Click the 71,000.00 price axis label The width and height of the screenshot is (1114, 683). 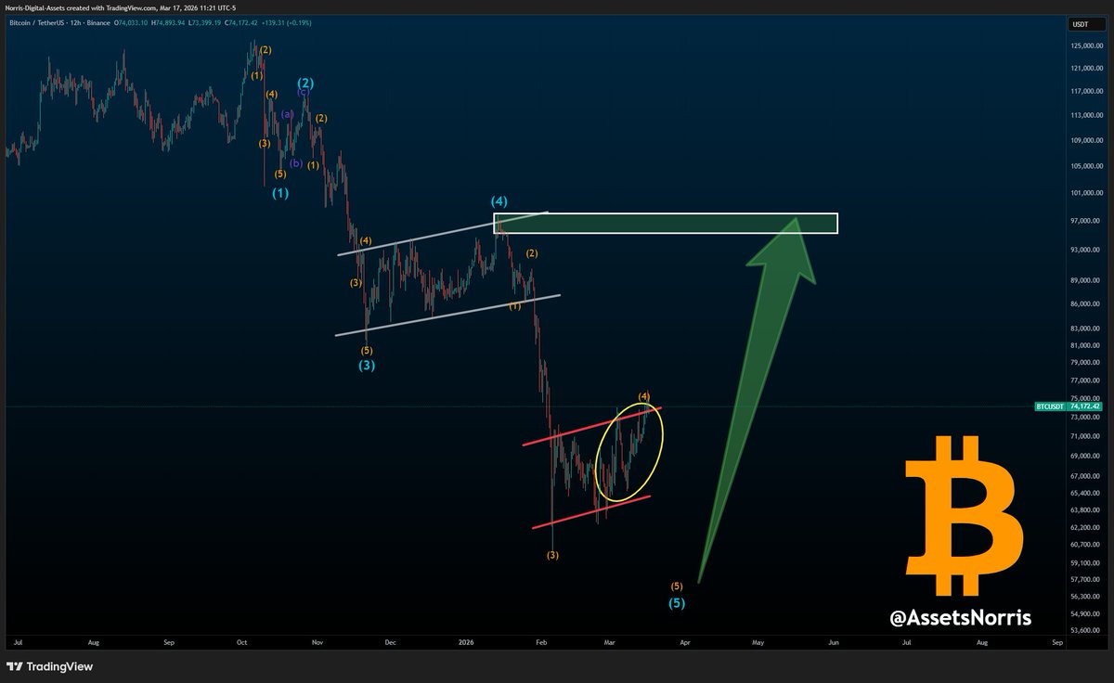pos(1087,436)
